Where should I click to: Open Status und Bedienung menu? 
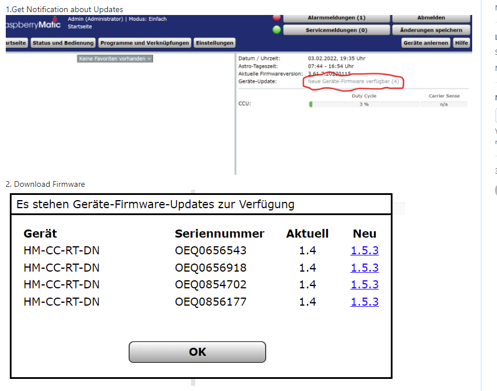click(63, 43)
